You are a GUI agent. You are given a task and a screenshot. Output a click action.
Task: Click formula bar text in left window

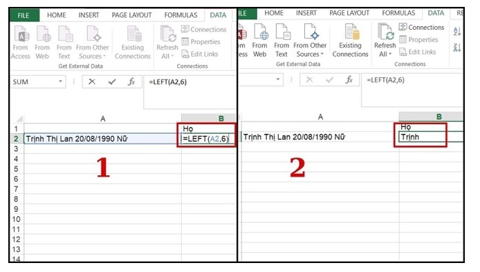click(168, 82)
